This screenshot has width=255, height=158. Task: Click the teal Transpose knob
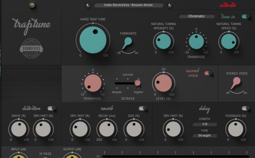196,41
